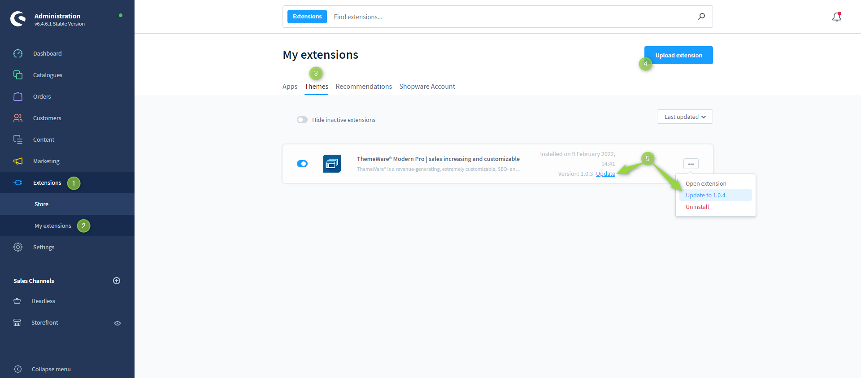Viewport: 861px width, 378px height.
Task: Select the Themes tab
Action: point(317,87)
